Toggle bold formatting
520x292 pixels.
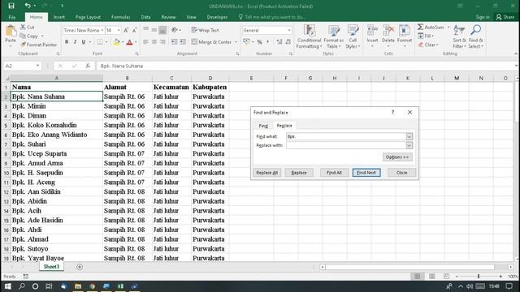(67, 42)
